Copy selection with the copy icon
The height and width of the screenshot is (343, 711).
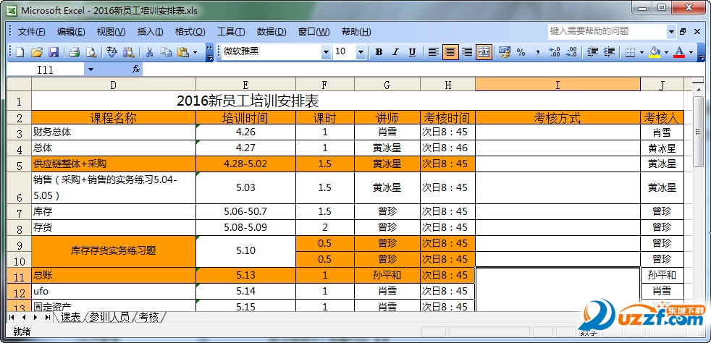point(166,52)
